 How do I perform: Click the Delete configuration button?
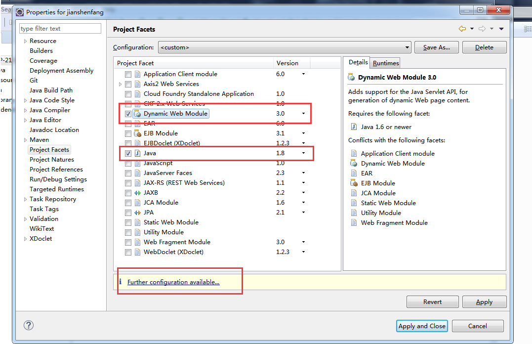pyautogui.click(x=484, y=47)
